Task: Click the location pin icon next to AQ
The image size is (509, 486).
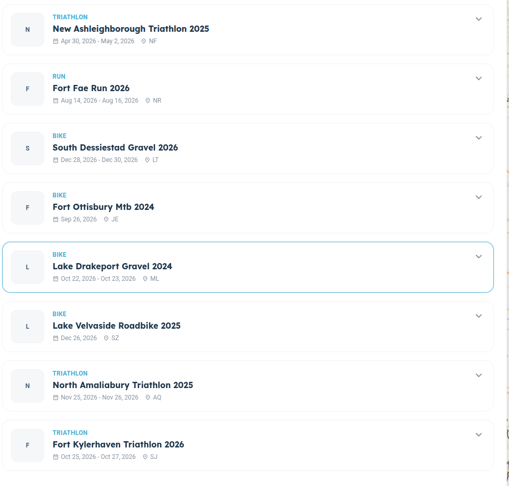Action: point(148,397)
